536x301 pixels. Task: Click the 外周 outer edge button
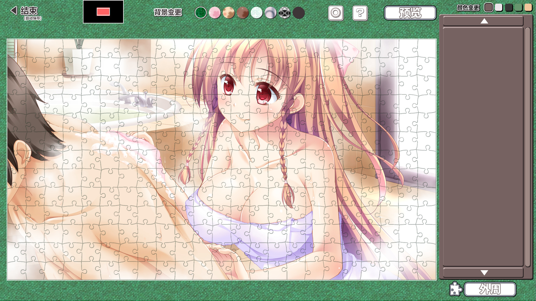[x=490, y=289]
